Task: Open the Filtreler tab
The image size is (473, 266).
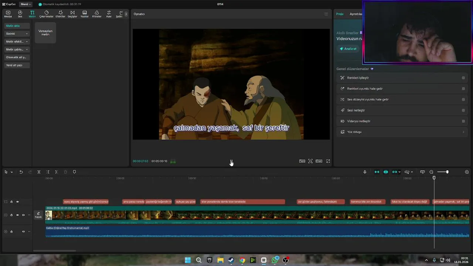Action: point(96,14)
